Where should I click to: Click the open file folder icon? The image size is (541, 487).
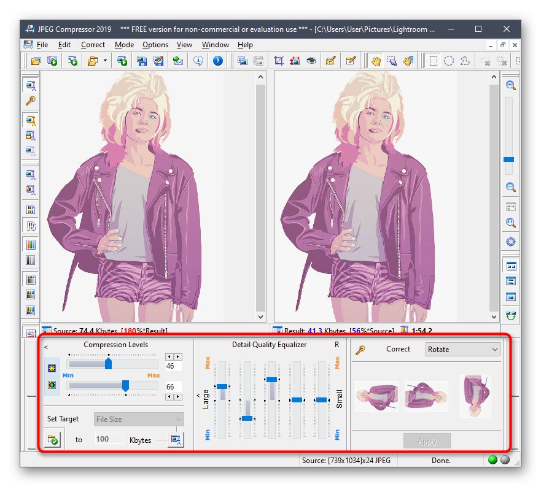pyautogui.click(x=36, y=61)
